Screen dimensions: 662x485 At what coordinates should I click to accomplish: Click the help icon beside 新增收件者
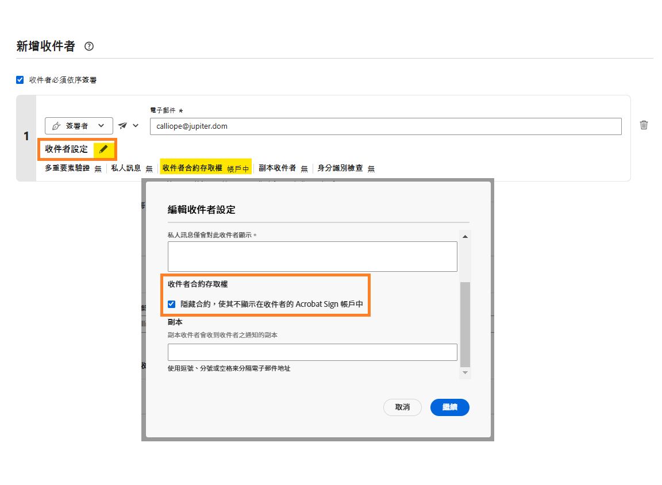click(89, 47)
